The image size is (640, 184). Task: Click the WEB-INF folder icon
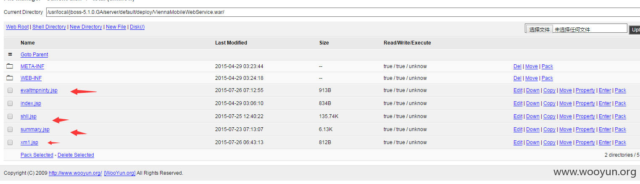pos(10,78)
